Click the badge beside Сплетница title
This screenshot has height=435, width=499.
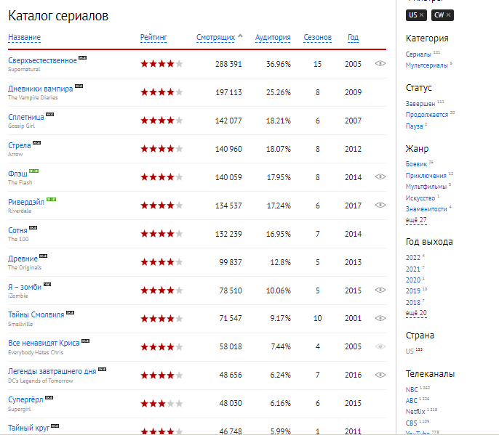click(x=50, y=115)
